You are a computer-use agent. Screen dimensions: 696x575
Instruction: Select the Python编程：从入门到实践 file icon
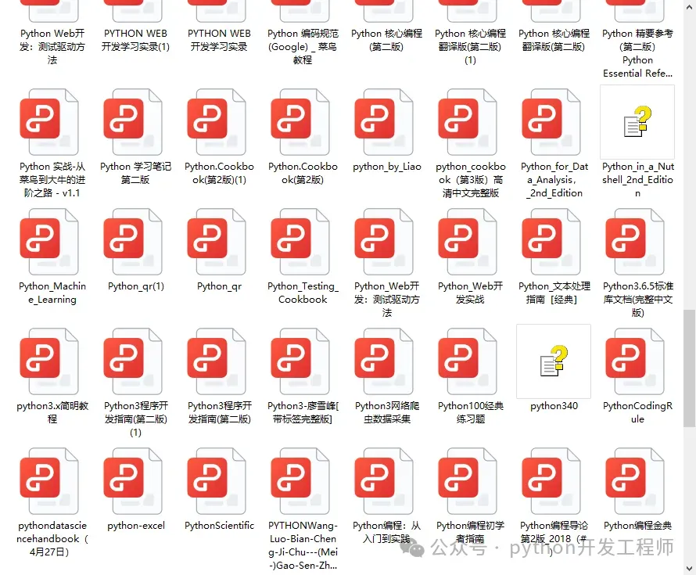point(384,481)
